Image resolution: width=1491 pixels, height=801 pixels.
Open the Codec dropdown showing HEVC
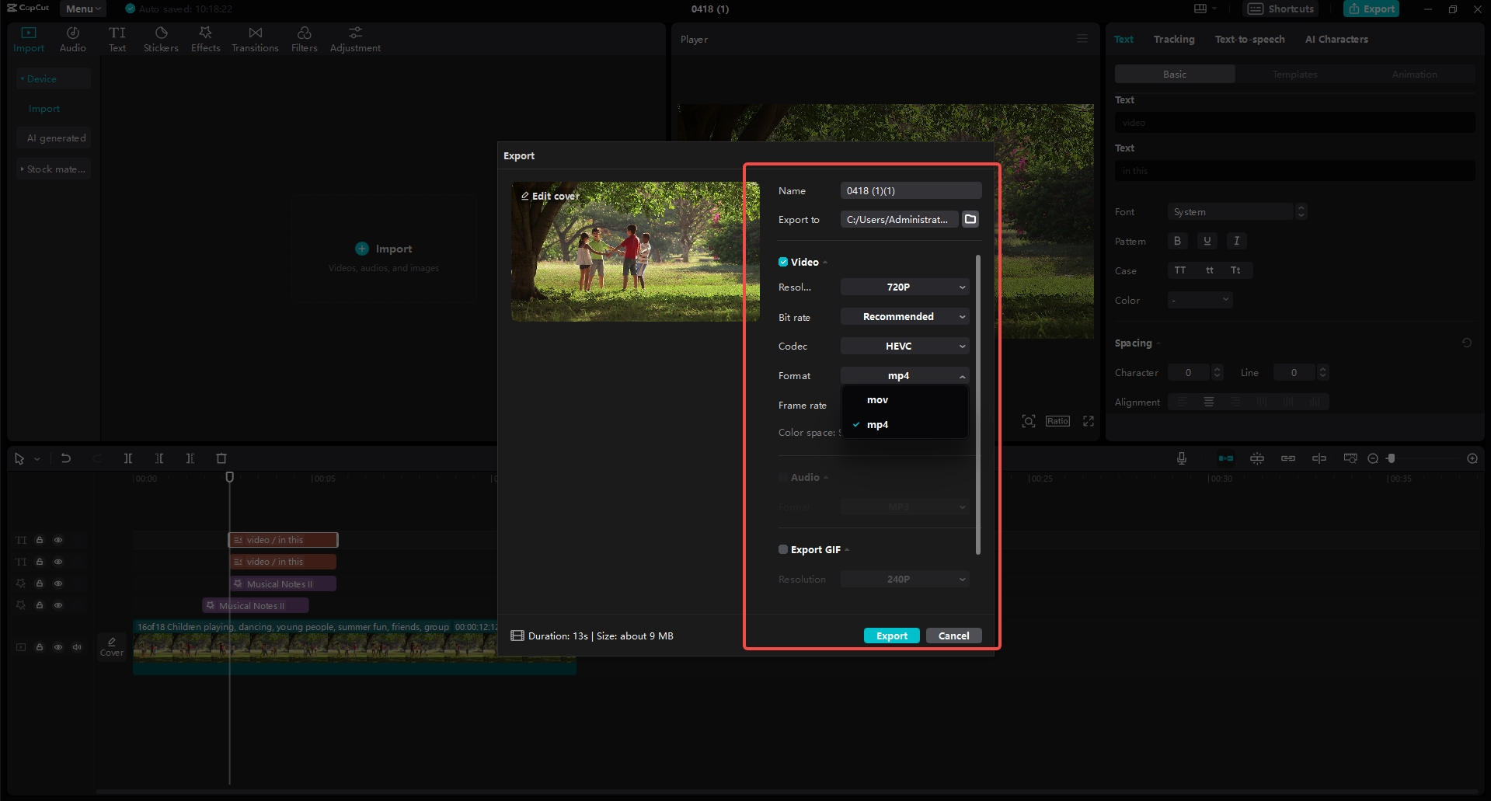pos(904,346)
